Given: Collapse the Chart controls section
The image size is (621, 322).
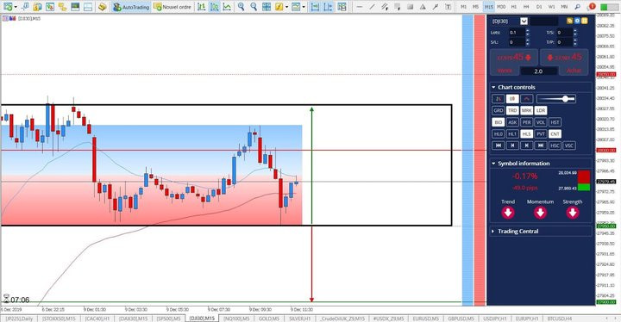Looking at the screenshot, I should coord(493,87).
